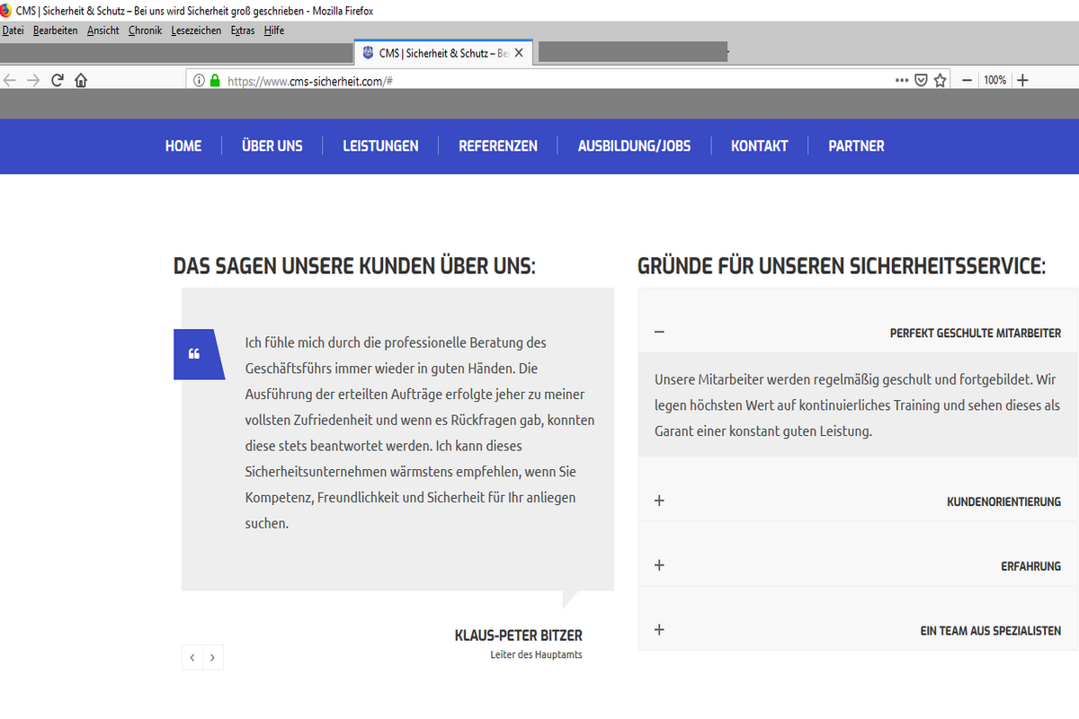Open the Kontakt page link
Viewport: 1079px width, 719px height.
[x=759, y=146]
